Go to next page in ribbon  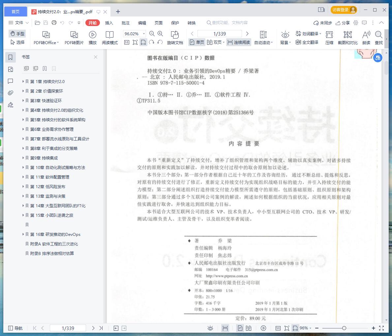[x=247, y=34]
